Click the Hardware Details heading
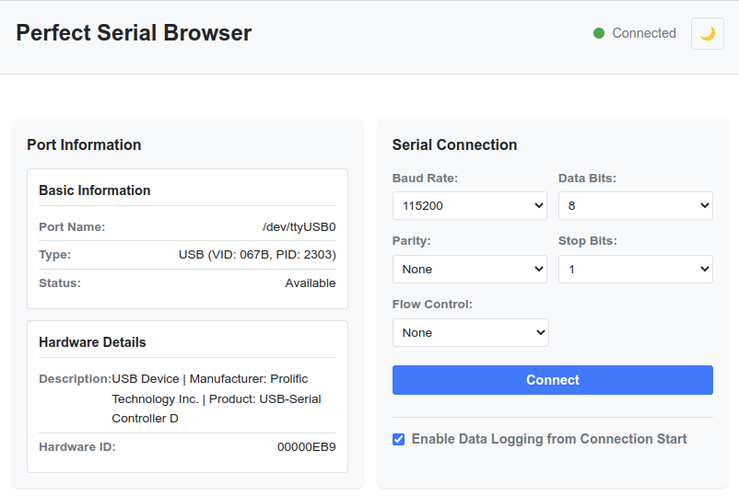Screen dimensions: 739x496 coord(92,342)
